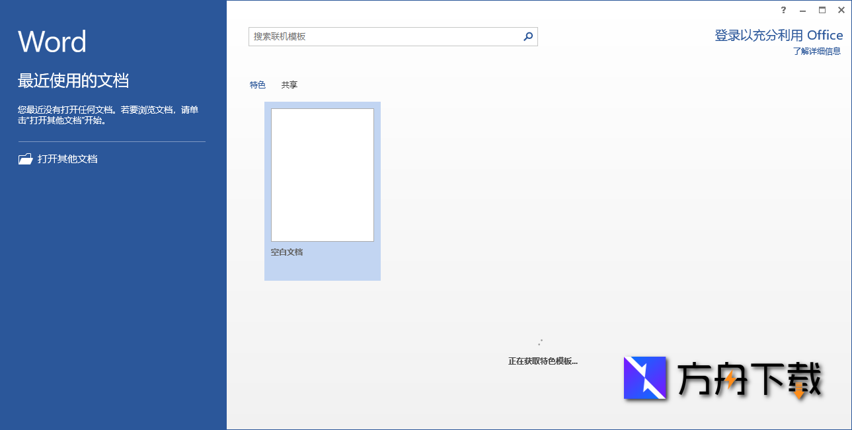Click the Help question mark icon

click(783, 10)
